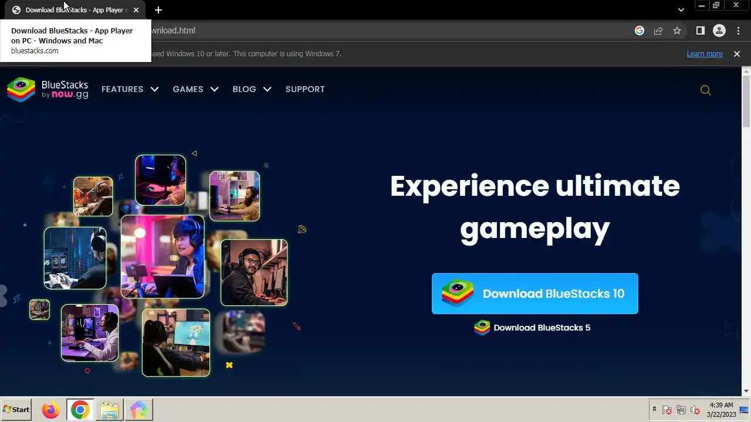Click the bearded man with glasses image

coord(254,273)
